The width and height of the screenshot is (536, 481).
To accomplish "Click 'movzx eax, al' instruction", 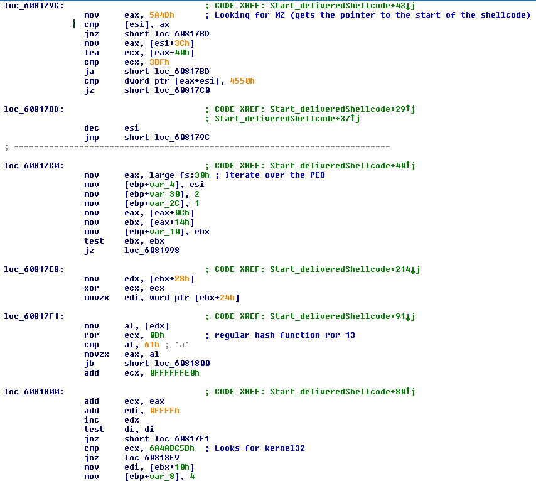I will coord(121,354).
